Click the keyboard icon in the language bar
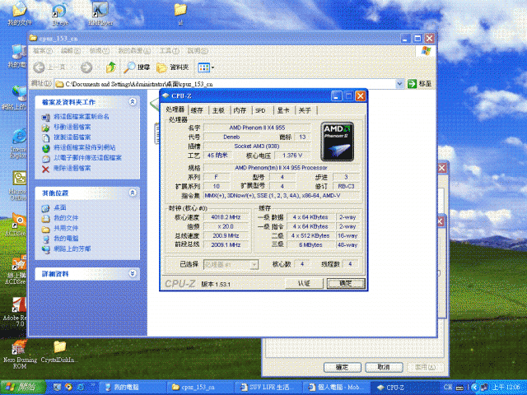The height and width of the screenshot is (395, 527). 459,388
